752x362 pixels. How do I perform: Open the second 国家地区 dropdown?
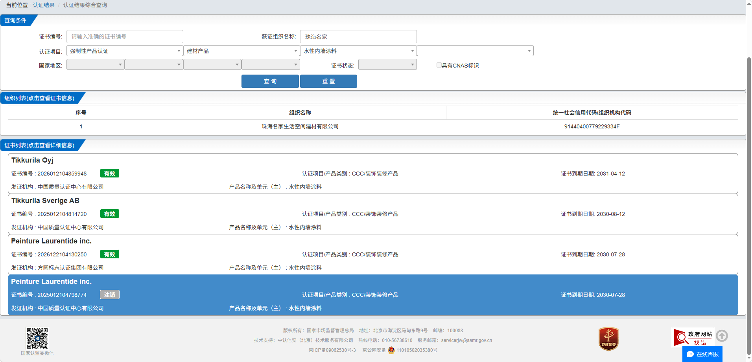[x=154, y=64]
